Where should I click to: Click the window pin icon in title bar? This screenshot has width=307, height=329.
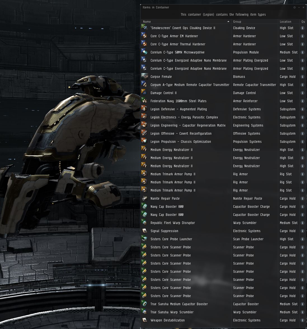(x=294, y=7)
